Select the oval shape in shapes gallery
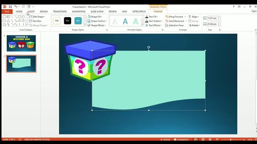This screenshot has height=144, width=257. (23, 17)
